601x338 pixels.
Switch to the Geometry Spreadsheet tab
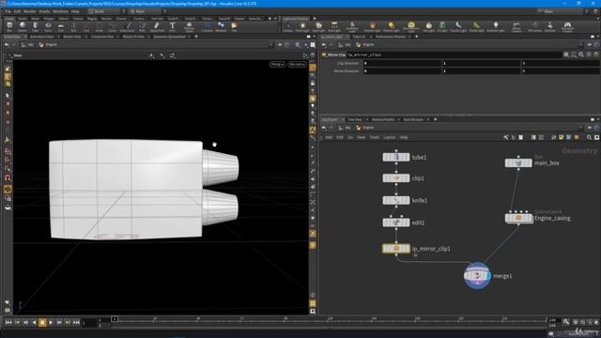coord(169,37)
